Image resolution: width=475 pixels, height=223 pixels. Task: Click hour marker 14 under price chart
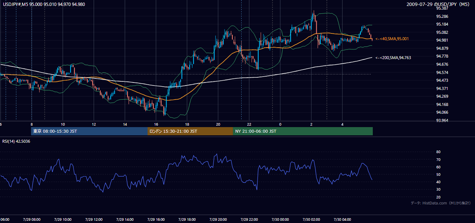coord(125,124)
